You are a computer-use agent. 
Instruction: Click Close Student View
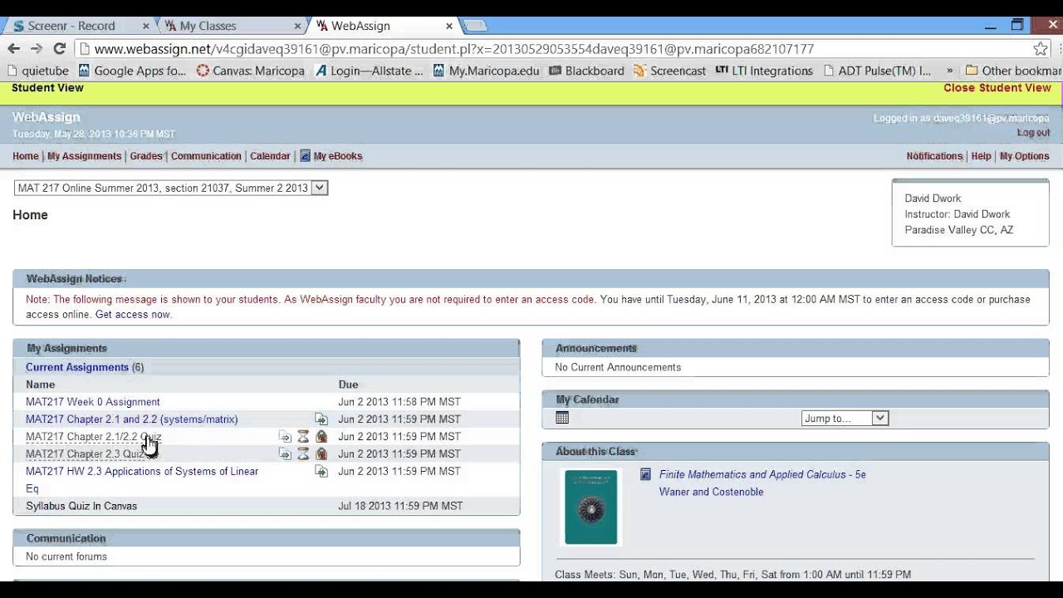pyautogui.click(x=997, y=88)
